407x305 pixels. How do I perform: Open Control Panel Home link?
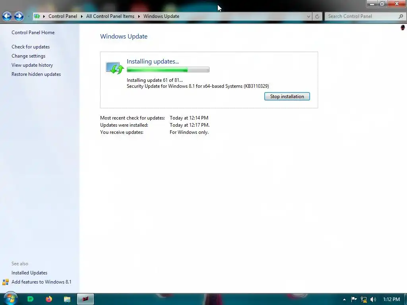click(33, 33)
